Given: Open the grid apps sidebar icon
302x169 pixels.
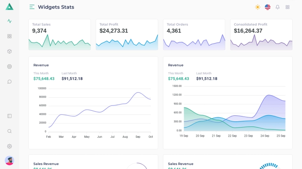Looking at the screenshot, I should pos(9,36).
